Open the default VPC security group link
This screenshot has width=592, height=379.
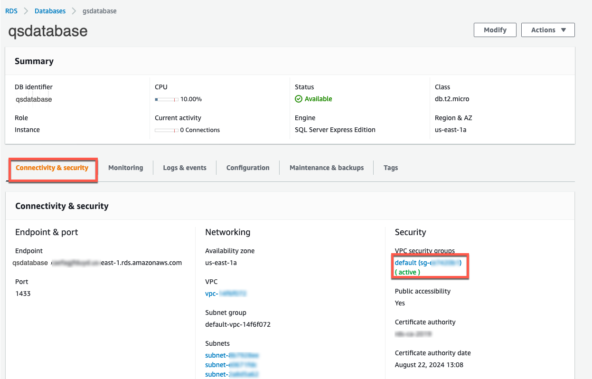tap(428, 263)
